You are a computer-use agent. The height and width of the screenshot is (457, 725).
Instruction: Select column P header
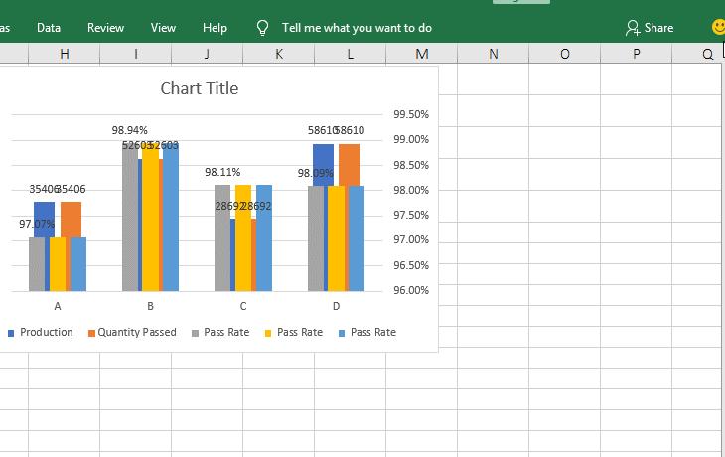[636, 55]
